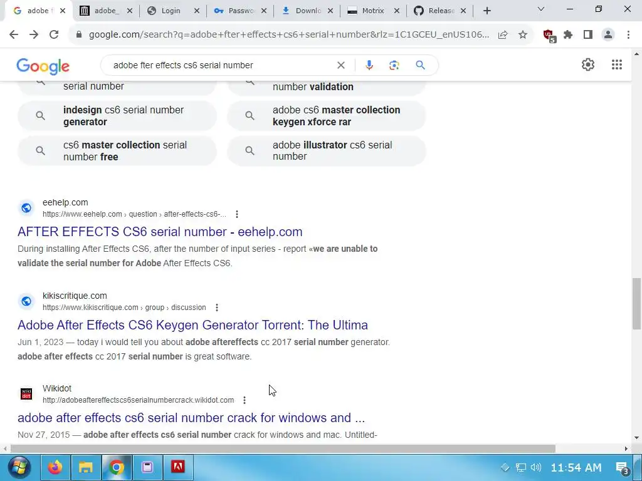The image size is (642, 481).
Task: Click the kikiscritique.com site name
Action: [75, 296]
